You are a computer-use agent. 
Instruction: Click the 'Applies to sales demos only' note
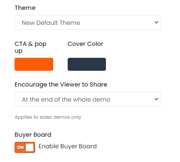48,117
